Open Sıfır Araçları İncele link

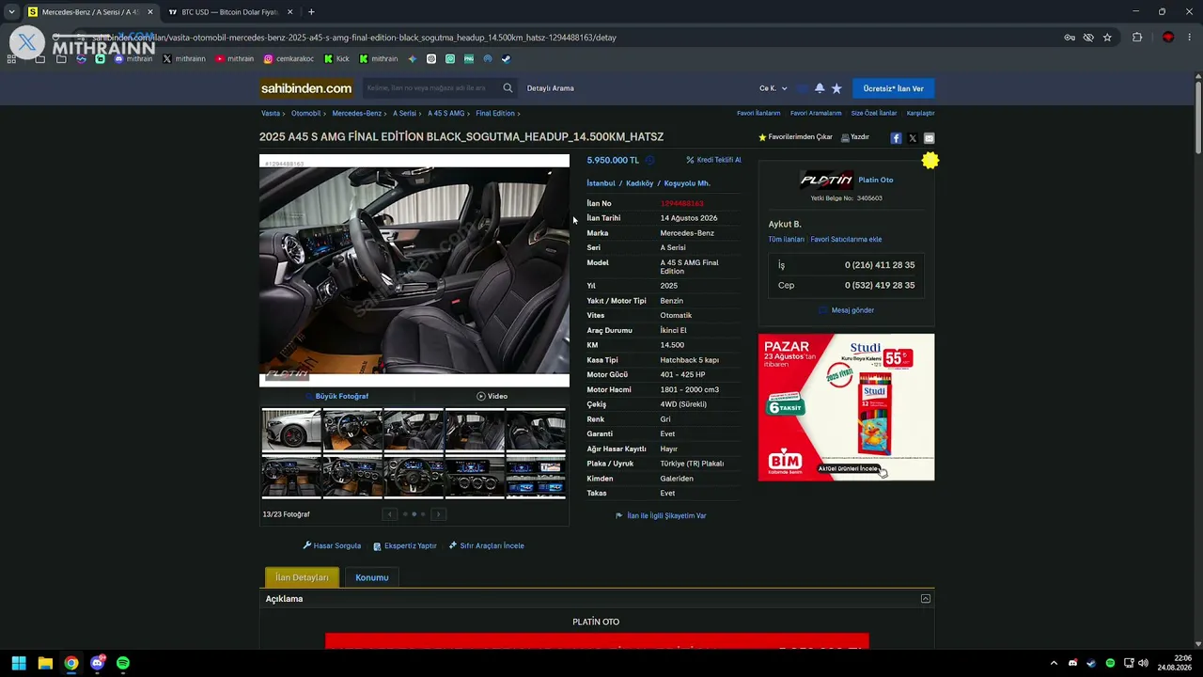487,545
